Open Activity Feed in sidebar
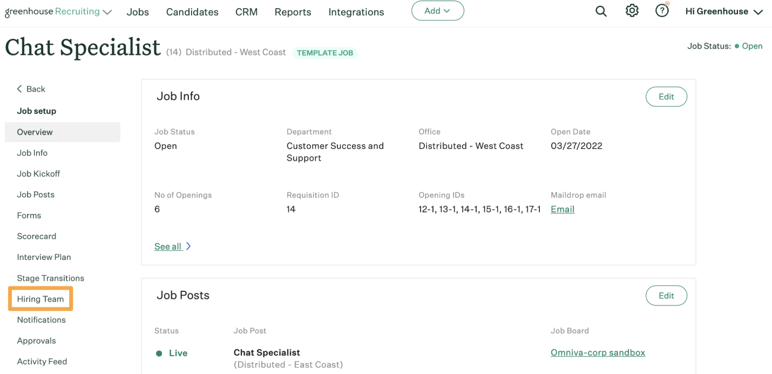The width and height of the screenshot is (772, 374). point(42,362)
